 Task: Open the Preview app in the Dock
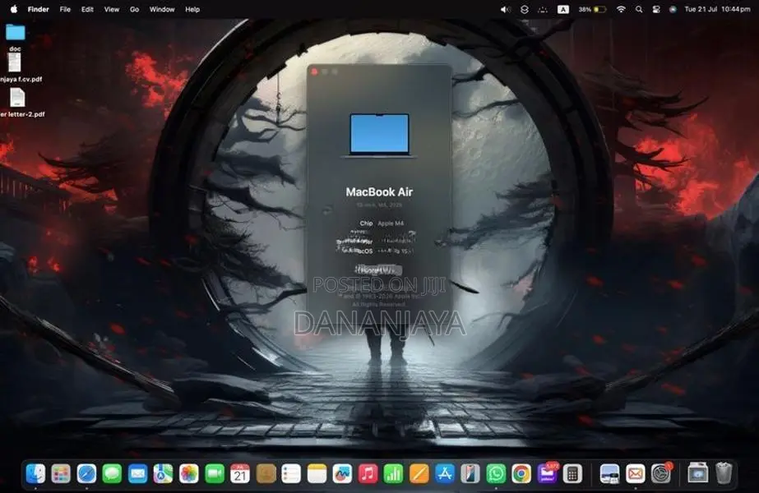(609, 473)
